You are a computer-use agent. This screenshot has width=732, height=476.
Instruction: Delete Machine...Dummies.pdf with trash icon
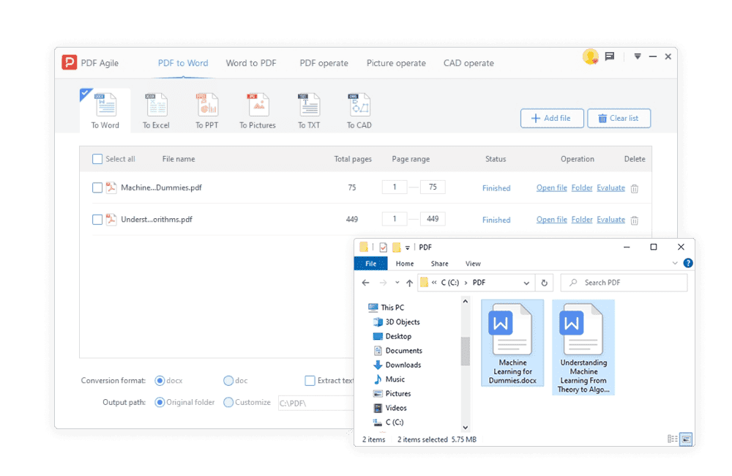tap(635, 188)
